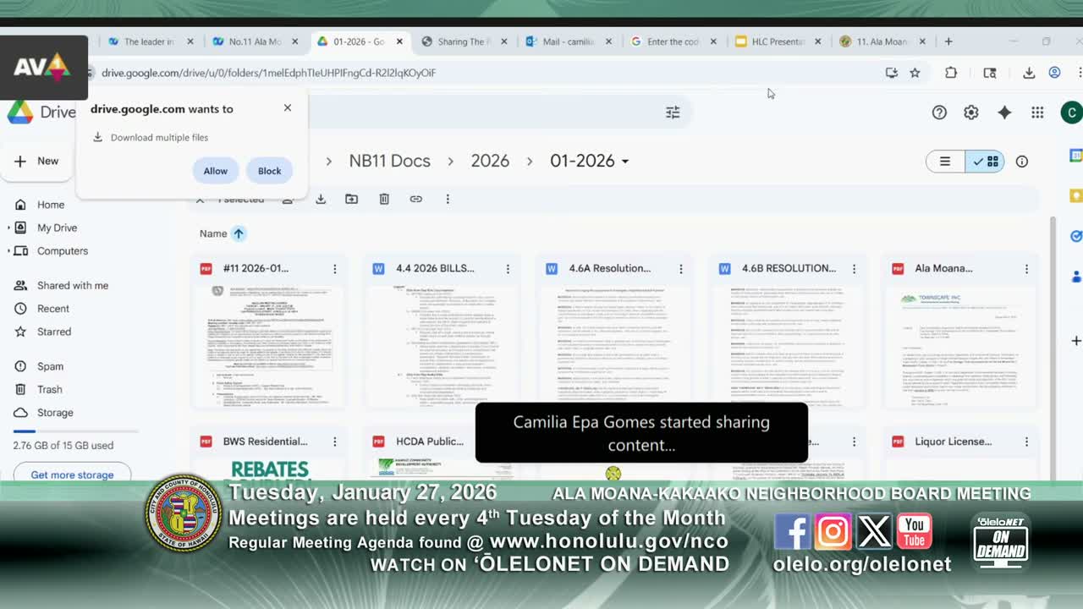The image size is (1083, 609).
Task: Bookmark this page with the star icon
Action: coord(915,73)
